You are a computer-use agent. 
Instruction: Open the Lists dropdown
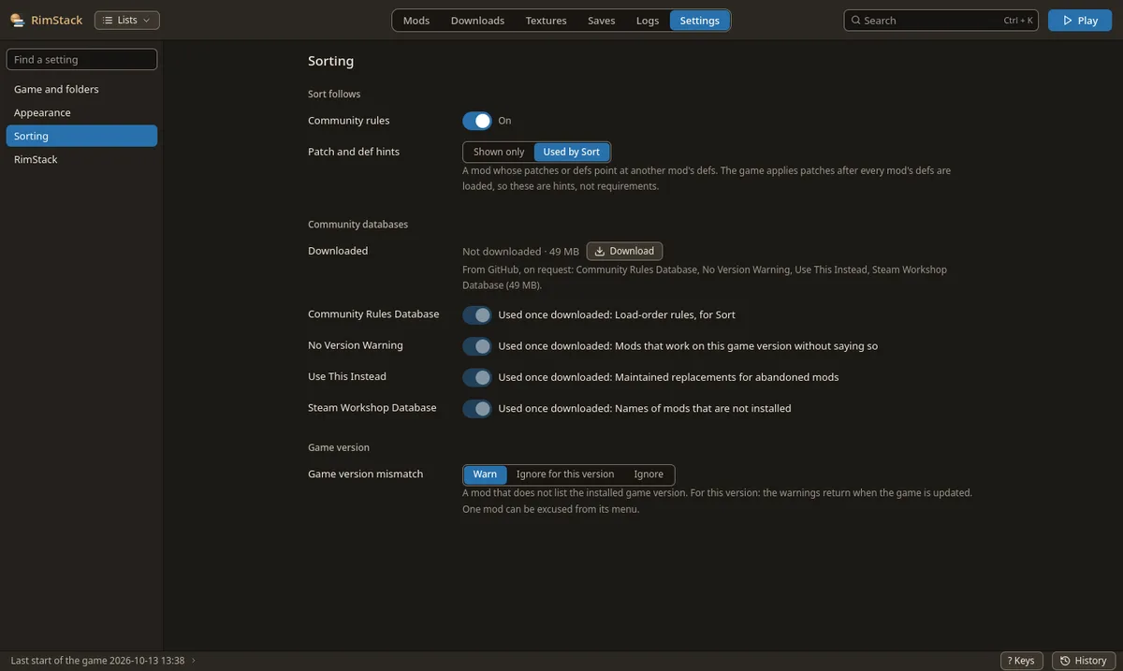pyautogui.click(x=127, y=20)
